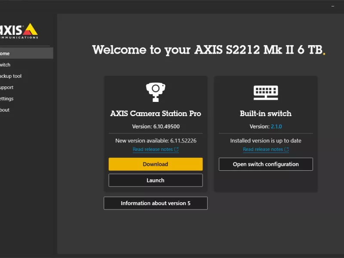Read release notes for AXIS Camera Station Pro

[154, 149]
